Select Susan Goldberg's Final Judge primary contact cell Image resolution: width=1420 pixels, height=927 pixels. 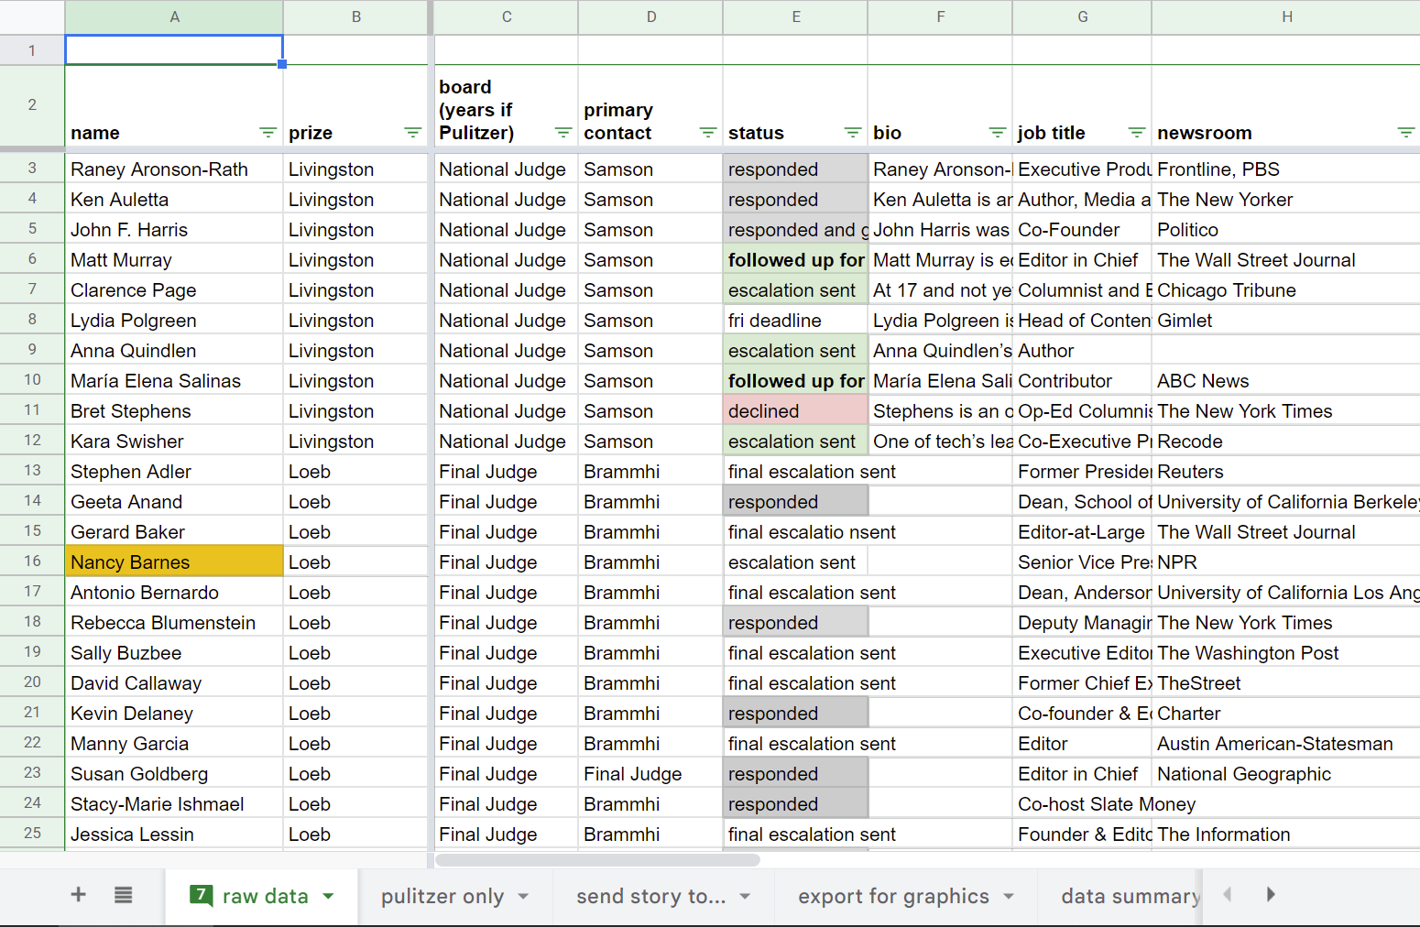650,773
